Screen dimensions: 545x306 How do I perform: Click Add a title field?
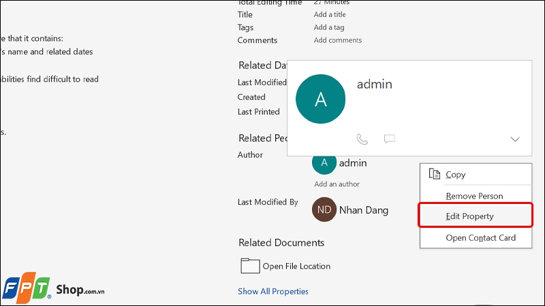coord(330,14)
